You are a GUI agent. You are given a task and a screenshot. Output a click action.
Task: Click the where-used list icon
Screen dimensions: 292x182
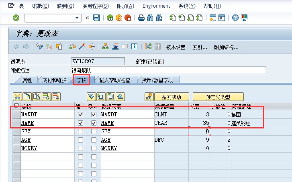coord(92,46)
